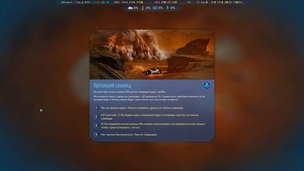Click the '2,1 тыс.' counter in top bar

202,2
